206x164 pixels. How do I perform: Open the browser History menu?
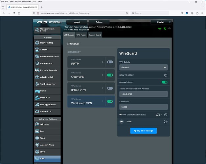[18, 1]
